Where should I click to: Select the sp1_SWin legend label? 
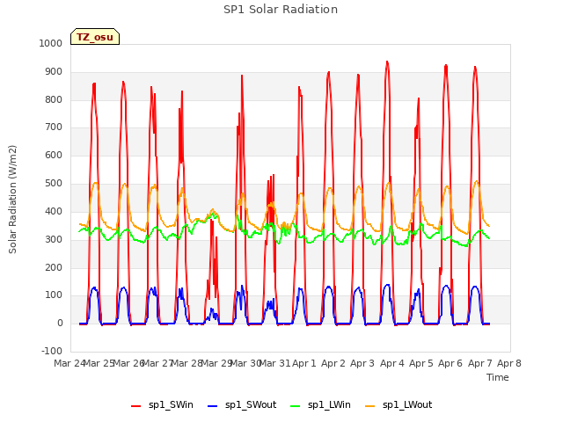coord(171,404)
